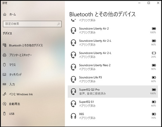162x127 pixels.
Task: Click headset icon for Soundcore Liberty Neo 2
Action: point(73,67)
